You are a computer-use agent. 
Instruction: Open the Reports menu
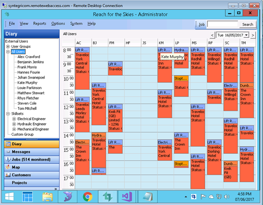[x=40, y=24]
